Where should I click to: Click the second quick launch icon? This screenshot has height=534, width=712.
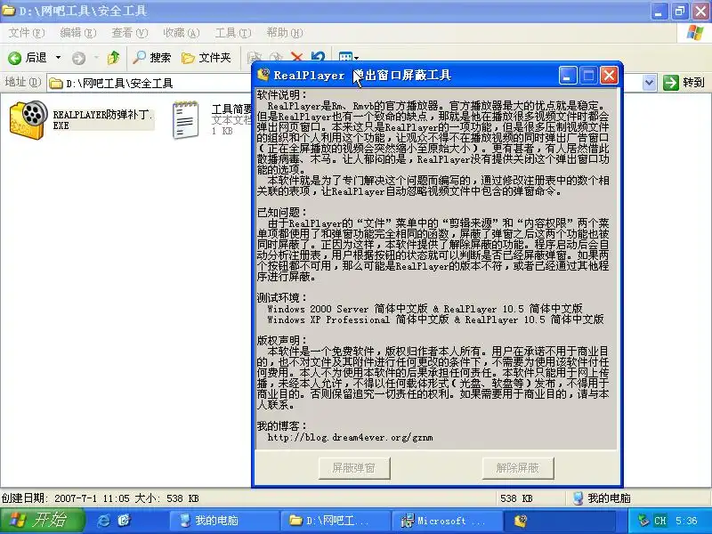tap(124, 521)
